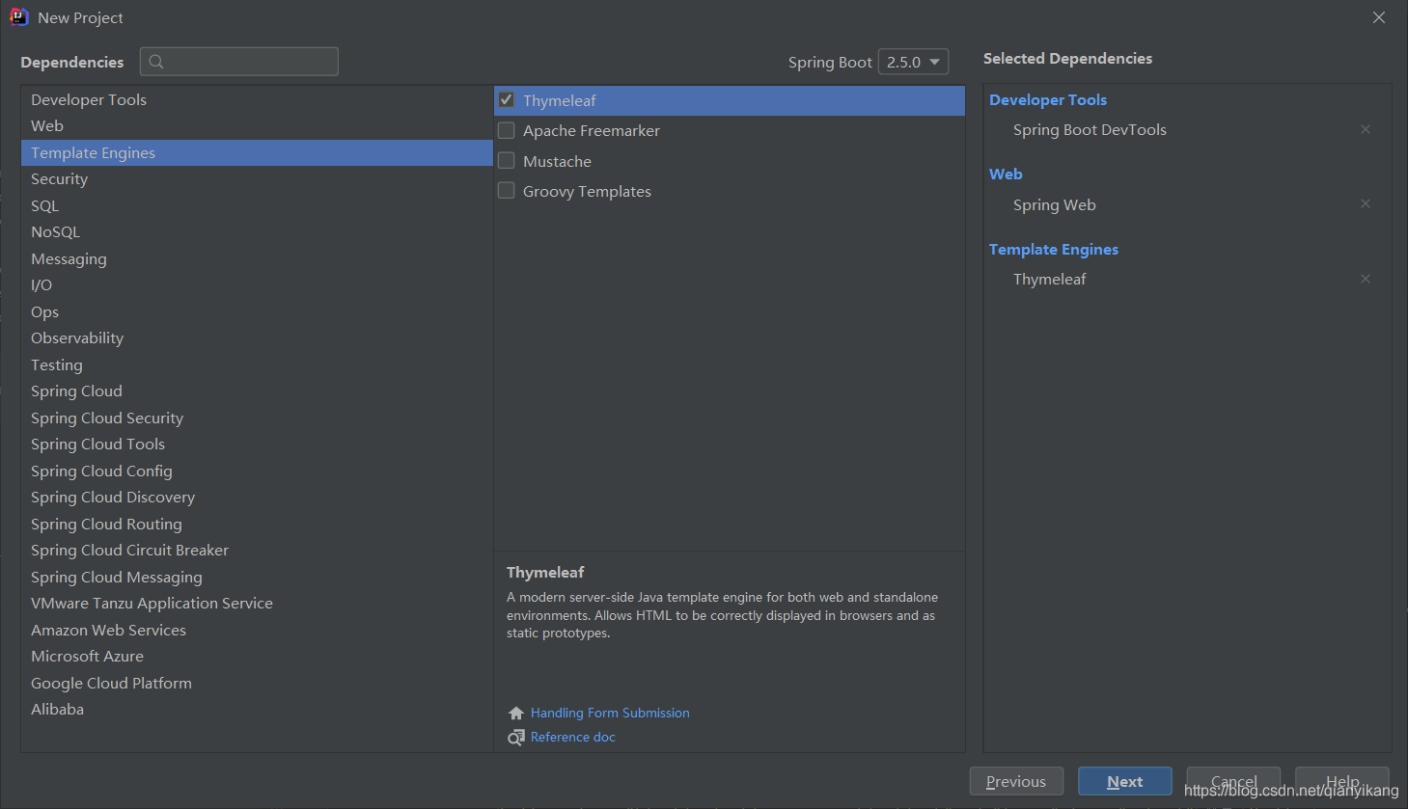Select the Web category
The image size is (1408, 809).
pyautogui.click(x=257, y=126)
